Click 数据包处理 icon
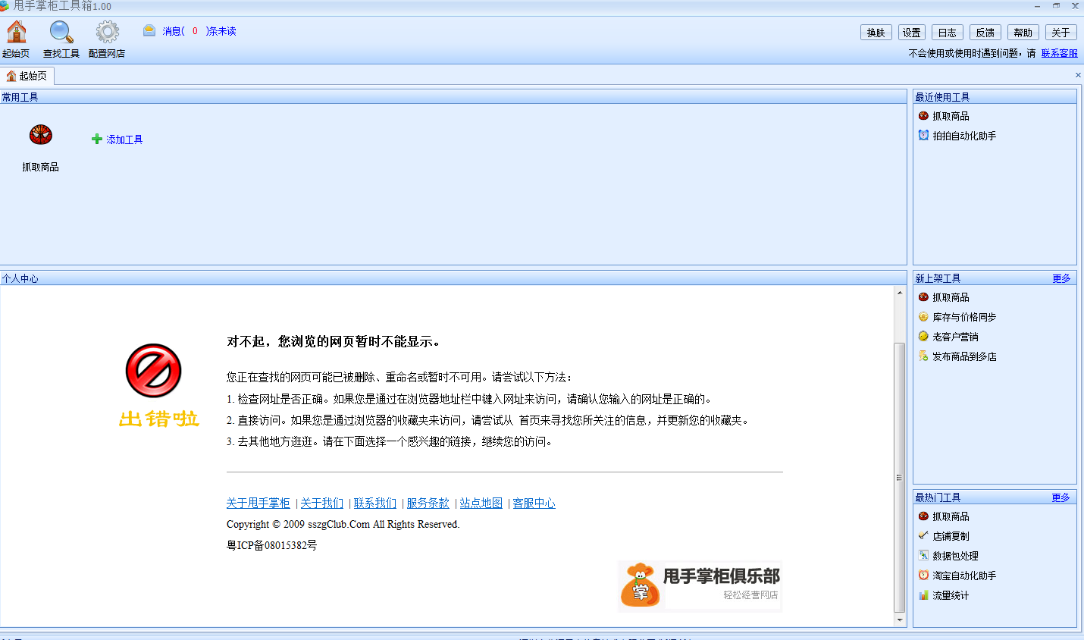The width and height of the screenshot is (1084, 640). 923,556
